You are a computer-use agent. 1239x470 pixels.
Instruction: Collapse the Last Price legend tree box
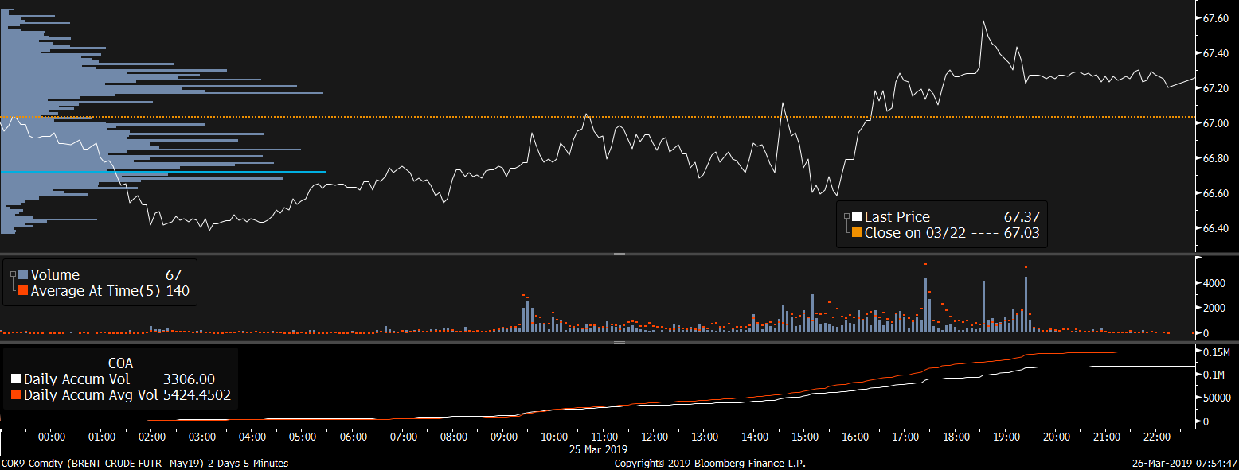click(x=846, y=216)
